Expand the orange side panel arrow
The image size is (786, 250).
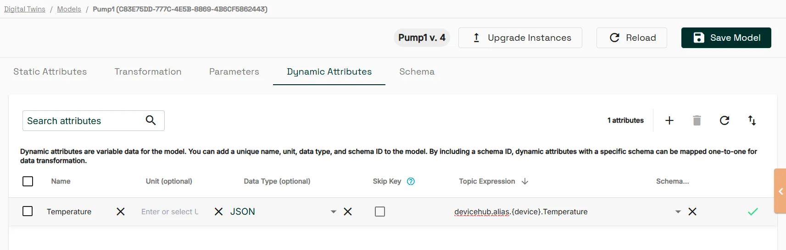coord(780,191)
